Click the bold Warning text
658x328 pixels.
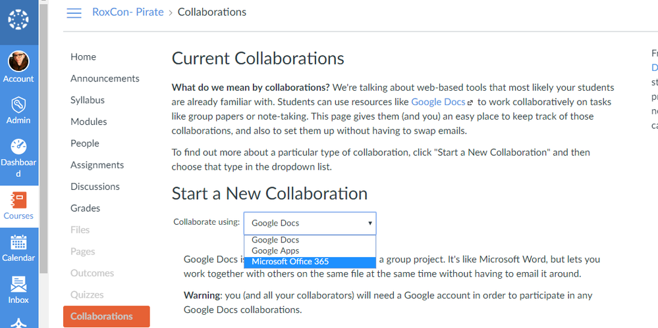[x=202, y=295]
